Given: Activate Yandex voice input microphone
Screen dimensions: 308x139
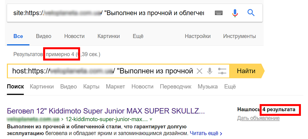Looking at the screenshot, I should [210, 71].
